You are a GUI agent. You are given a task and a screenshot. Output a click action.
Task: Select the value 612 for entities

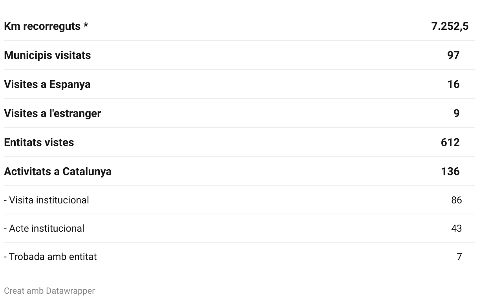click(x=450, y=143)
